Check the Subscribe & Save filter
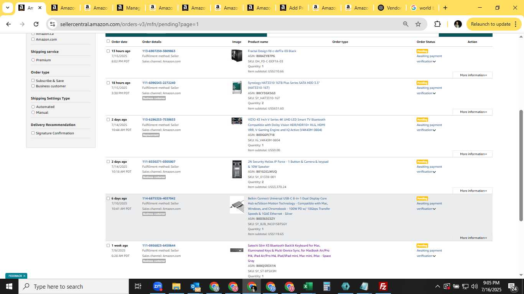 tap(33, 81)
